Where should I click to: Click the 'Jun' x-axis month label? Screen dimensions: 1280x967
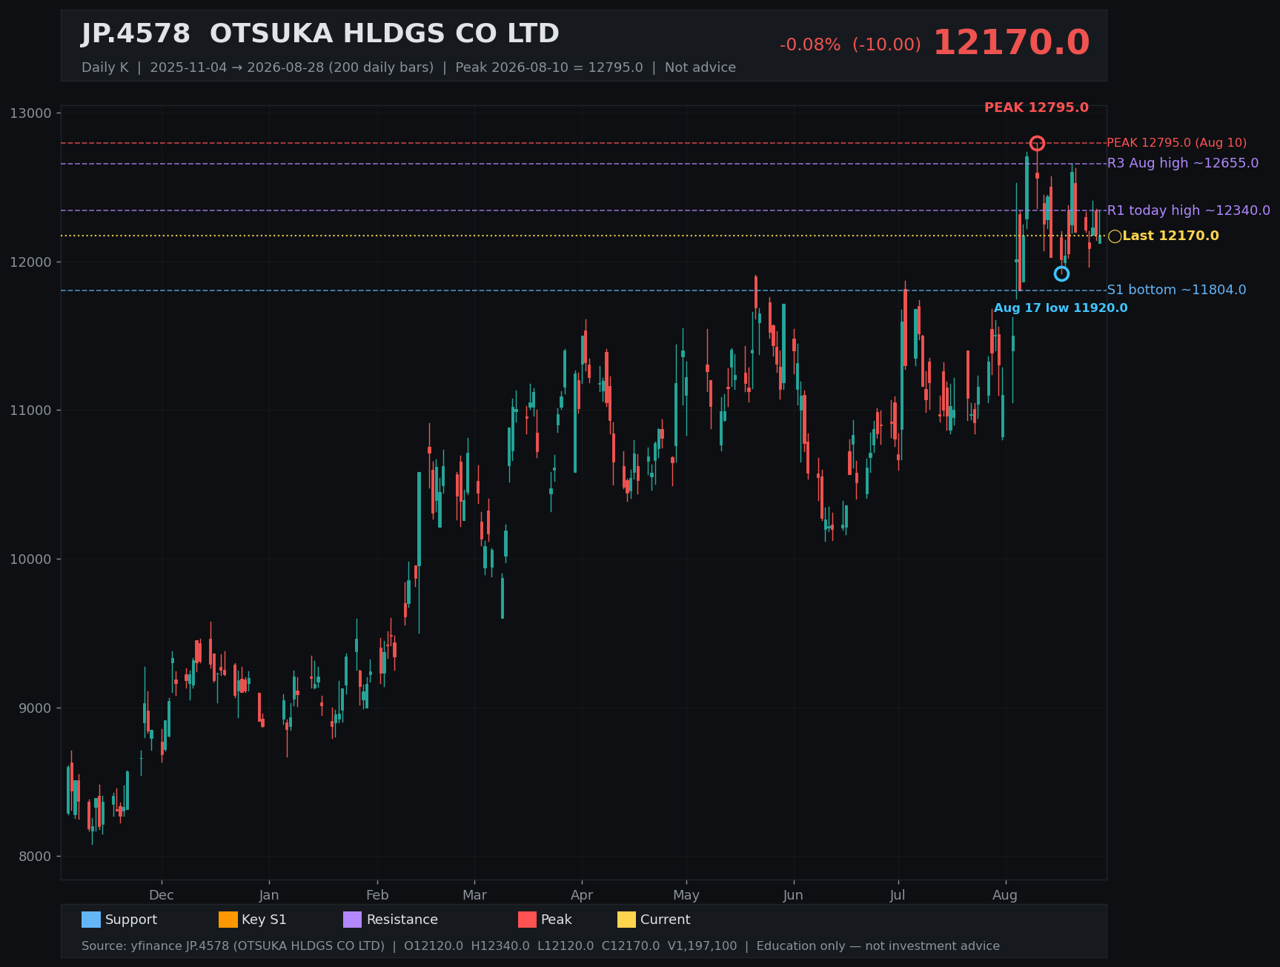(x=793, y=895)
